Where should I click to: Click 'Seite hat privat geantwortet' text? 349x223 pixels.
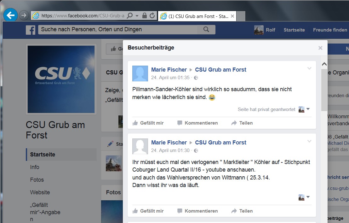[x=266, y=109]
